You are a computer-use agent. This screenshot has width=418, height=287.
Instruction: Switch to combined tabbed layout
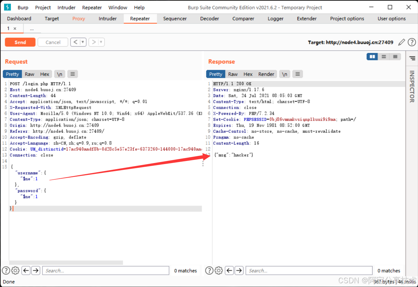[395, 57]
